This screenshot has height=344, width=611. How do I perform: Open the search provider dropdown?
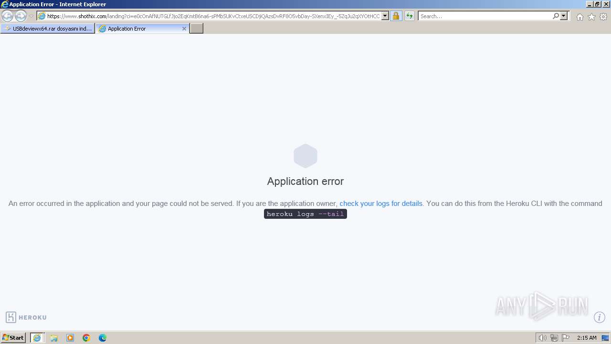click(564, 16)
